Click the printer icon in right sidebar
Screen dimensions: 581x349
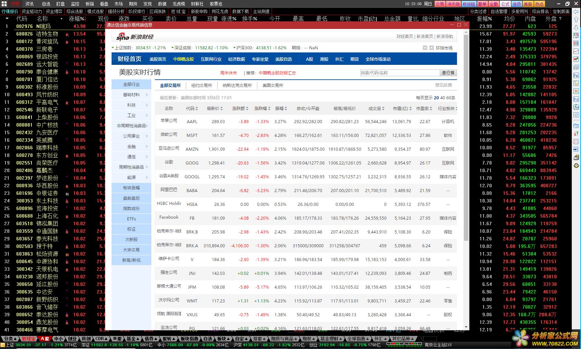(576, 157)
